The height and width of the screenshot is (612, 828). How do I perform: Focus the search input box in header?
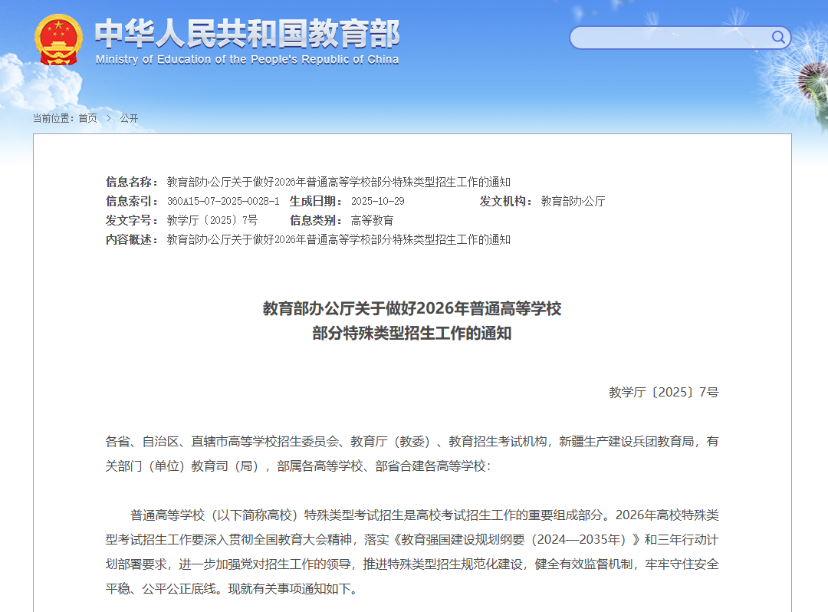(x=669, y=38)
